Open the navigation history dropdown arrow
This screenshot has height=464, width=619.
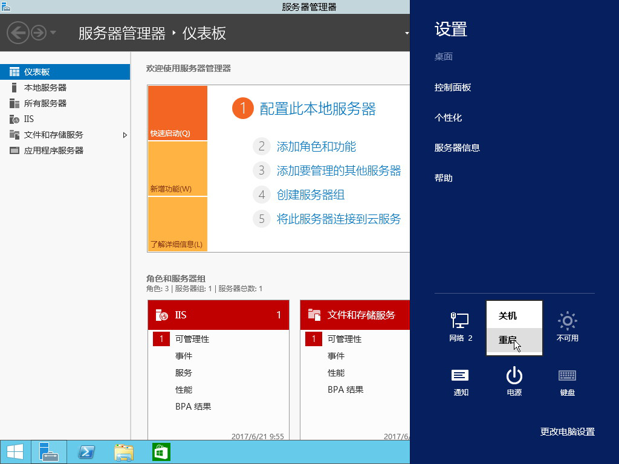[53, 32]
